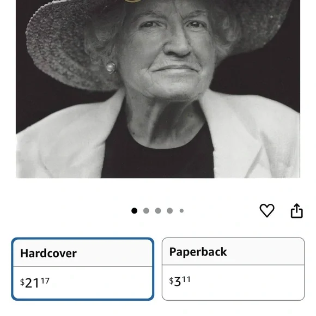Select the small fifth carousel dot
This screenshot has width=316, height=316.
[x=181, y=211]
